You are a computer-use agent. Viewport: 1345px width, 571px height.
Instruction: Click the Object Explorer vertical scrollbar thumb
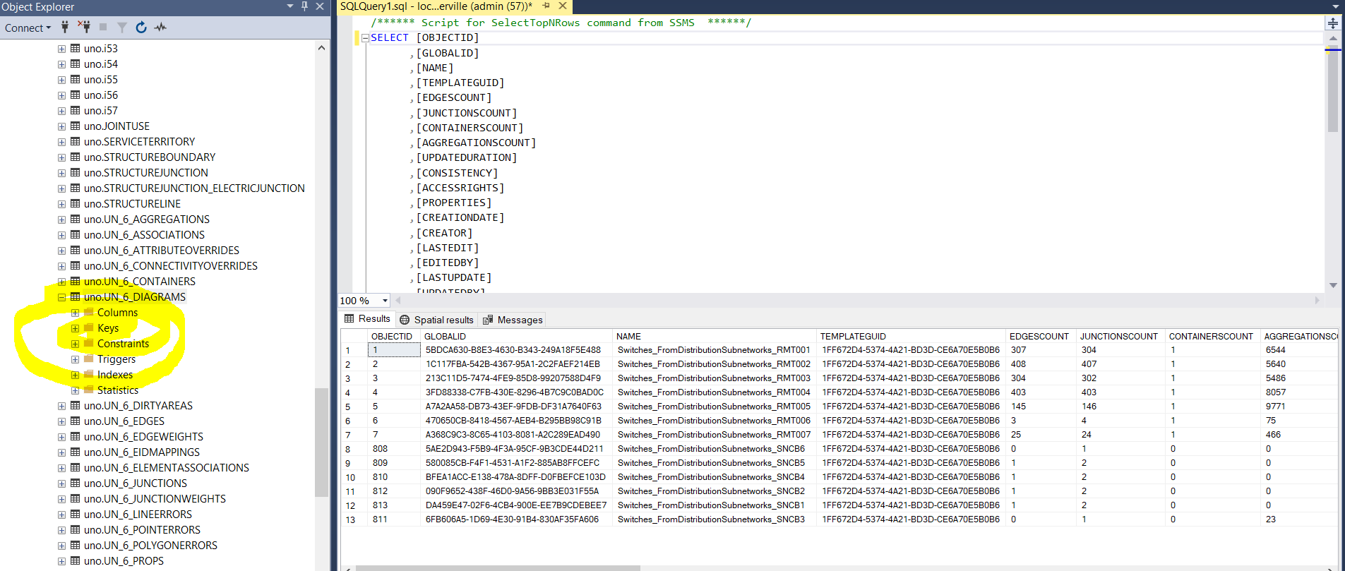(321, 443)
